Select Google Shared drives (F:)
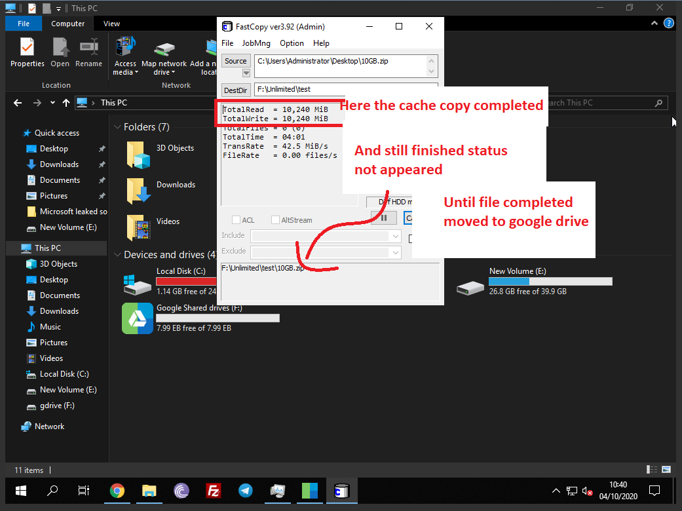This screenshot has height=511, width=682. [x=201, y=318]
